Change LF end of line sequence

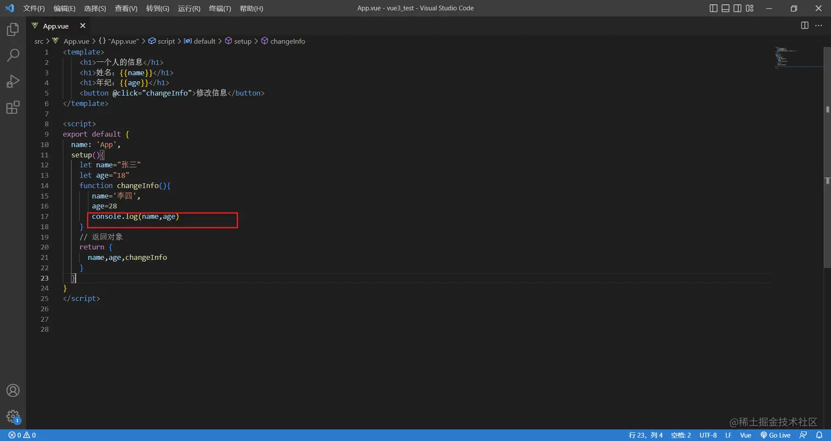(728, 435)
